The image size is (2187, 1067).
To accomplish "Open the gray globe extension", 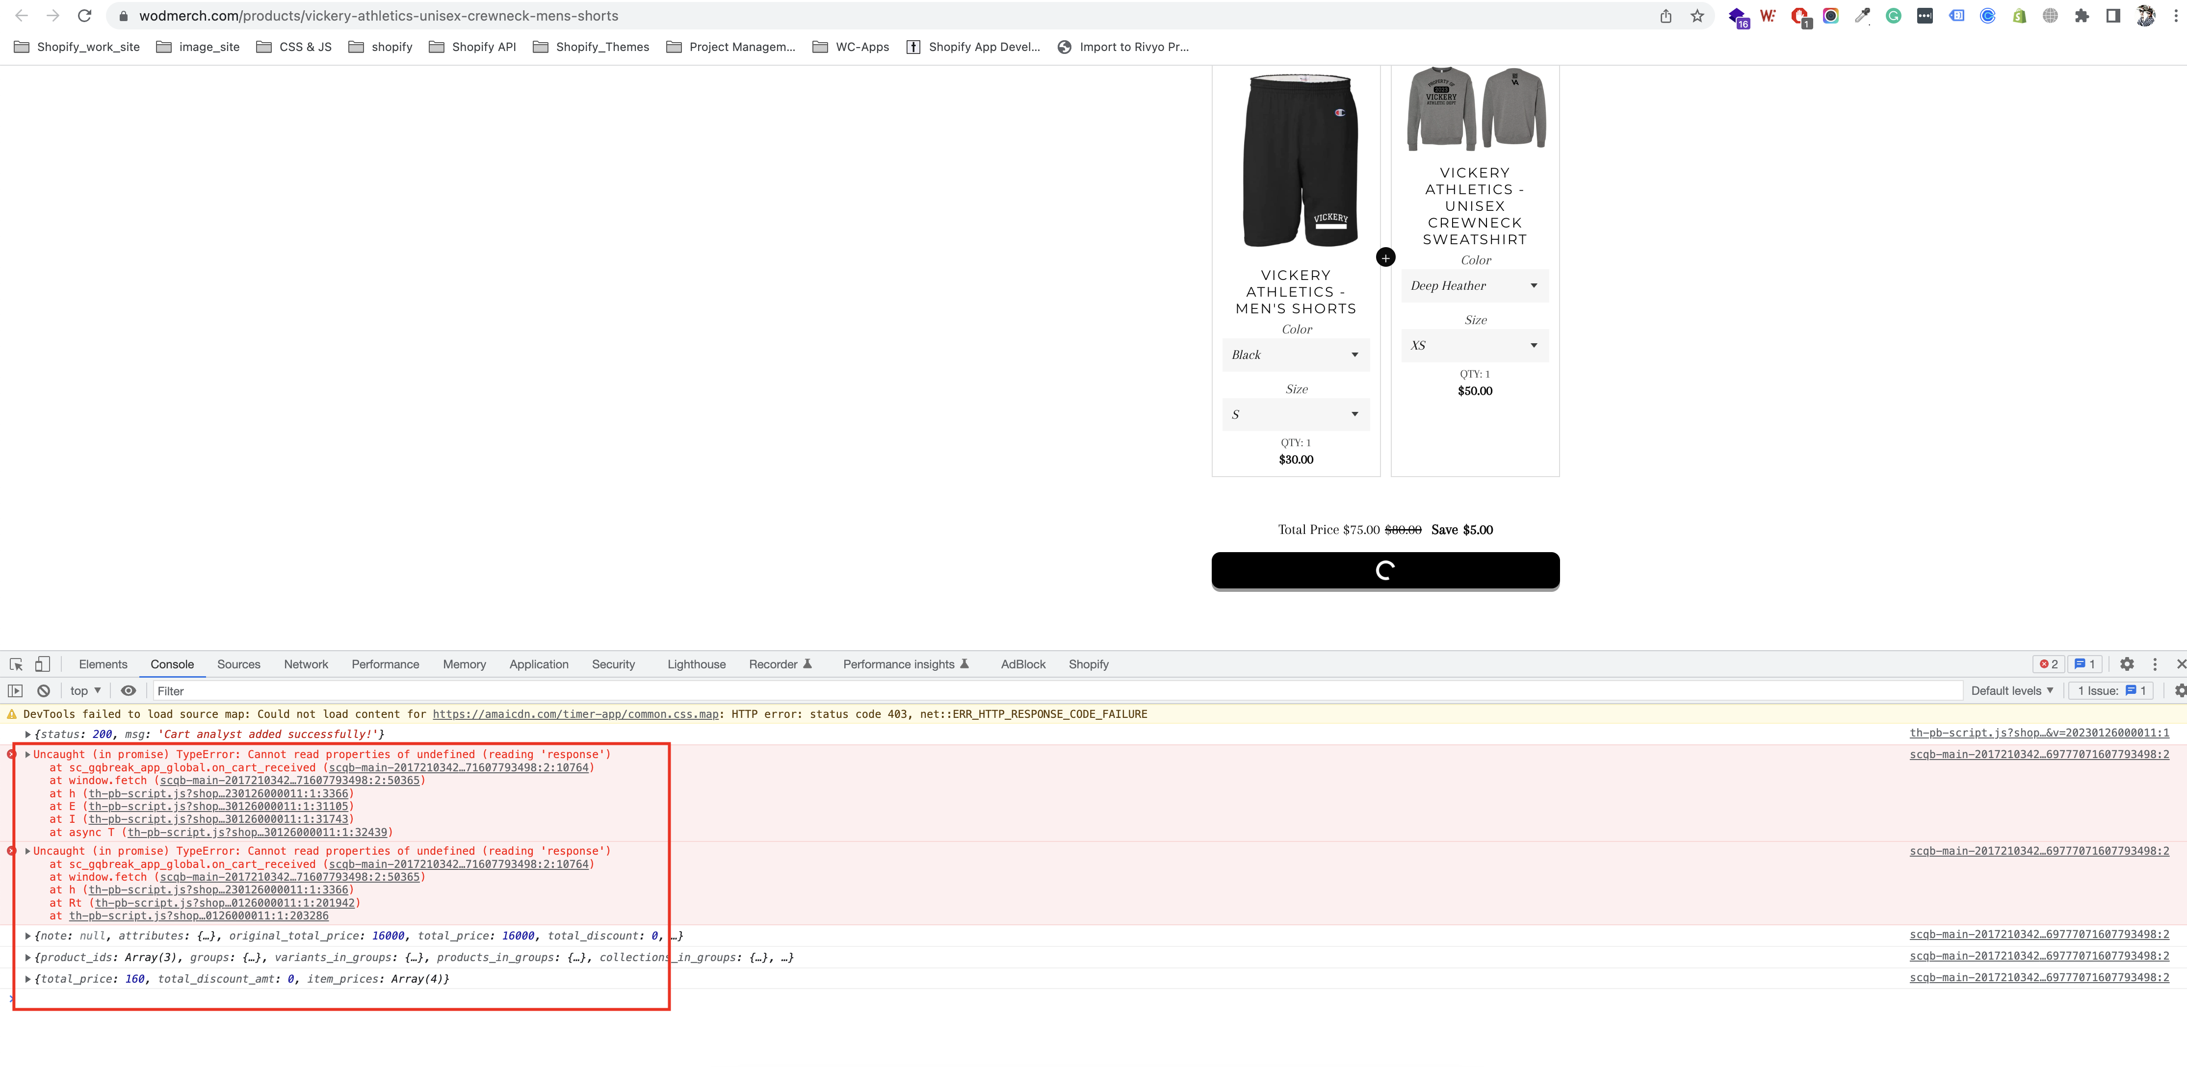I will pyautogui.click(x=2050, y=15).
